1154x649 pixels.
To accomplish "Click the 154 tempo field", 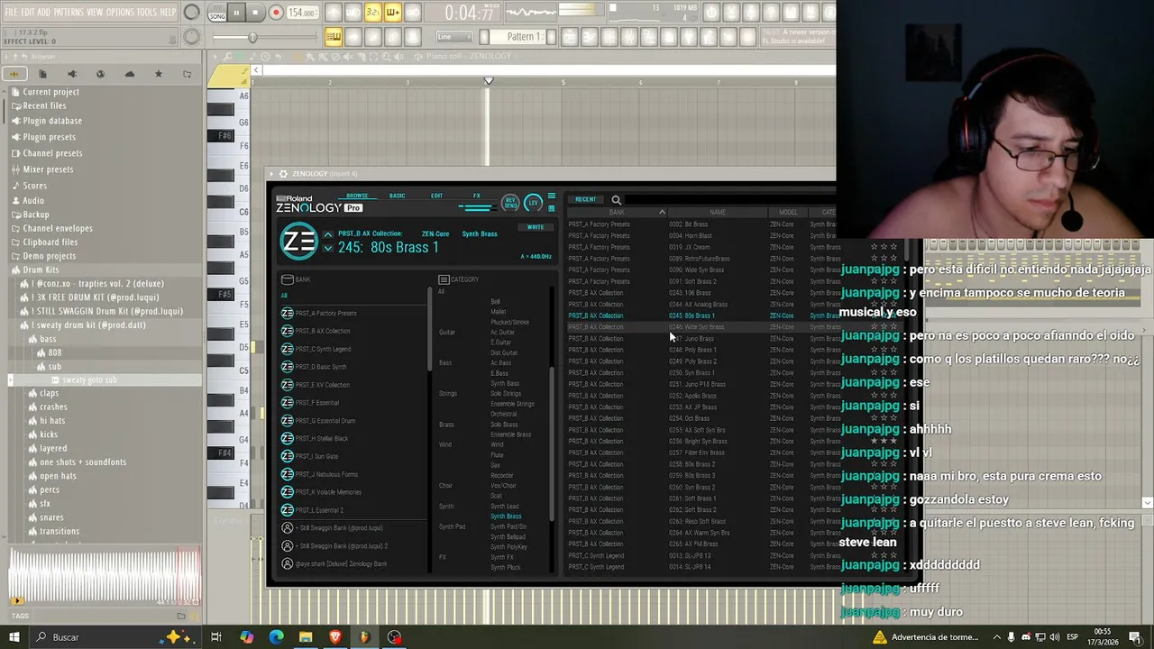I will pos(302,13).
